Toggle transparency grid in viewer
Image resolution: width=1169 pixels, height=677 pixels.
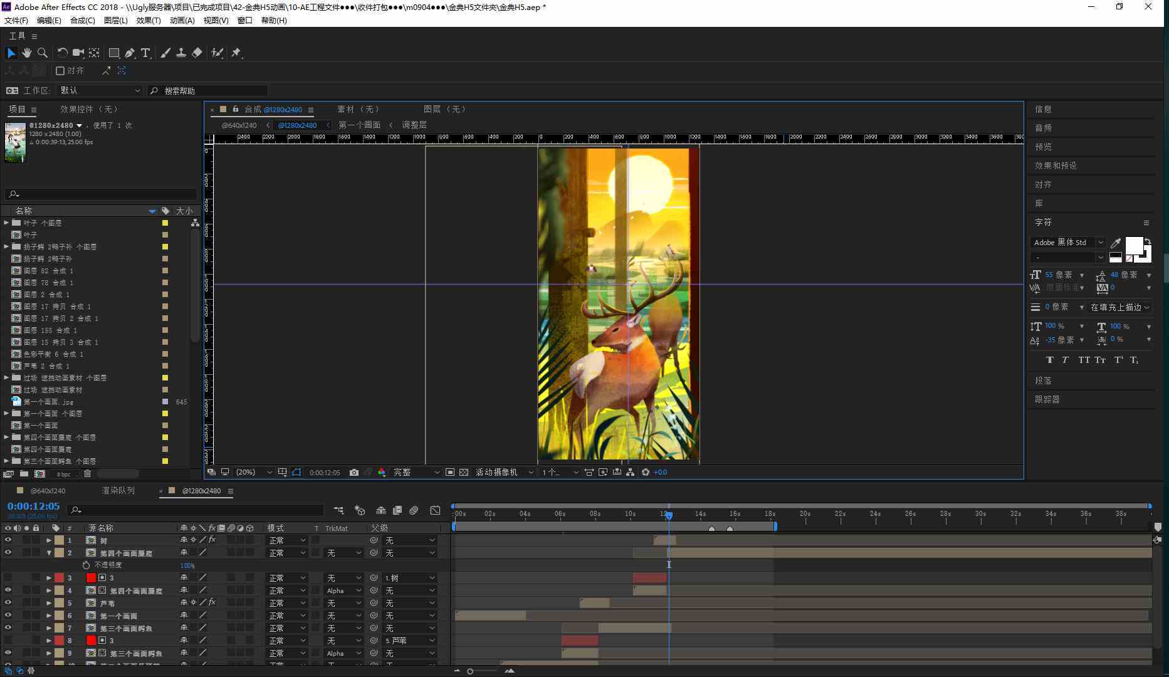[x=464, y=473]
